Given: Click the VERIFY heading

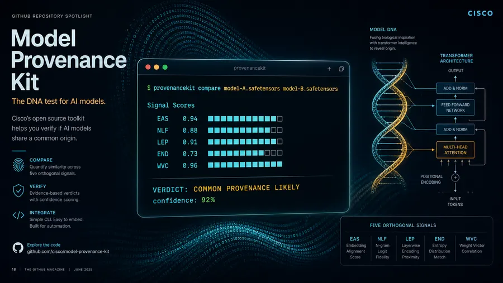Looking at the screenshot, I should tap(37, 186).
